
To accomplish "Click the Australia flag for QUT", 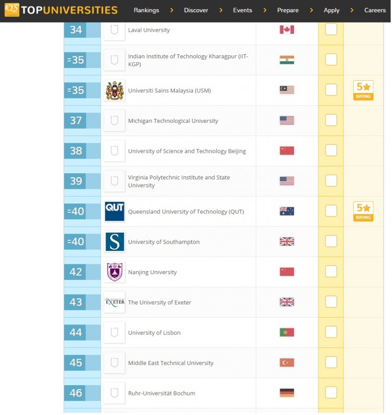I will pyautogui.click(x=287, y=211).
